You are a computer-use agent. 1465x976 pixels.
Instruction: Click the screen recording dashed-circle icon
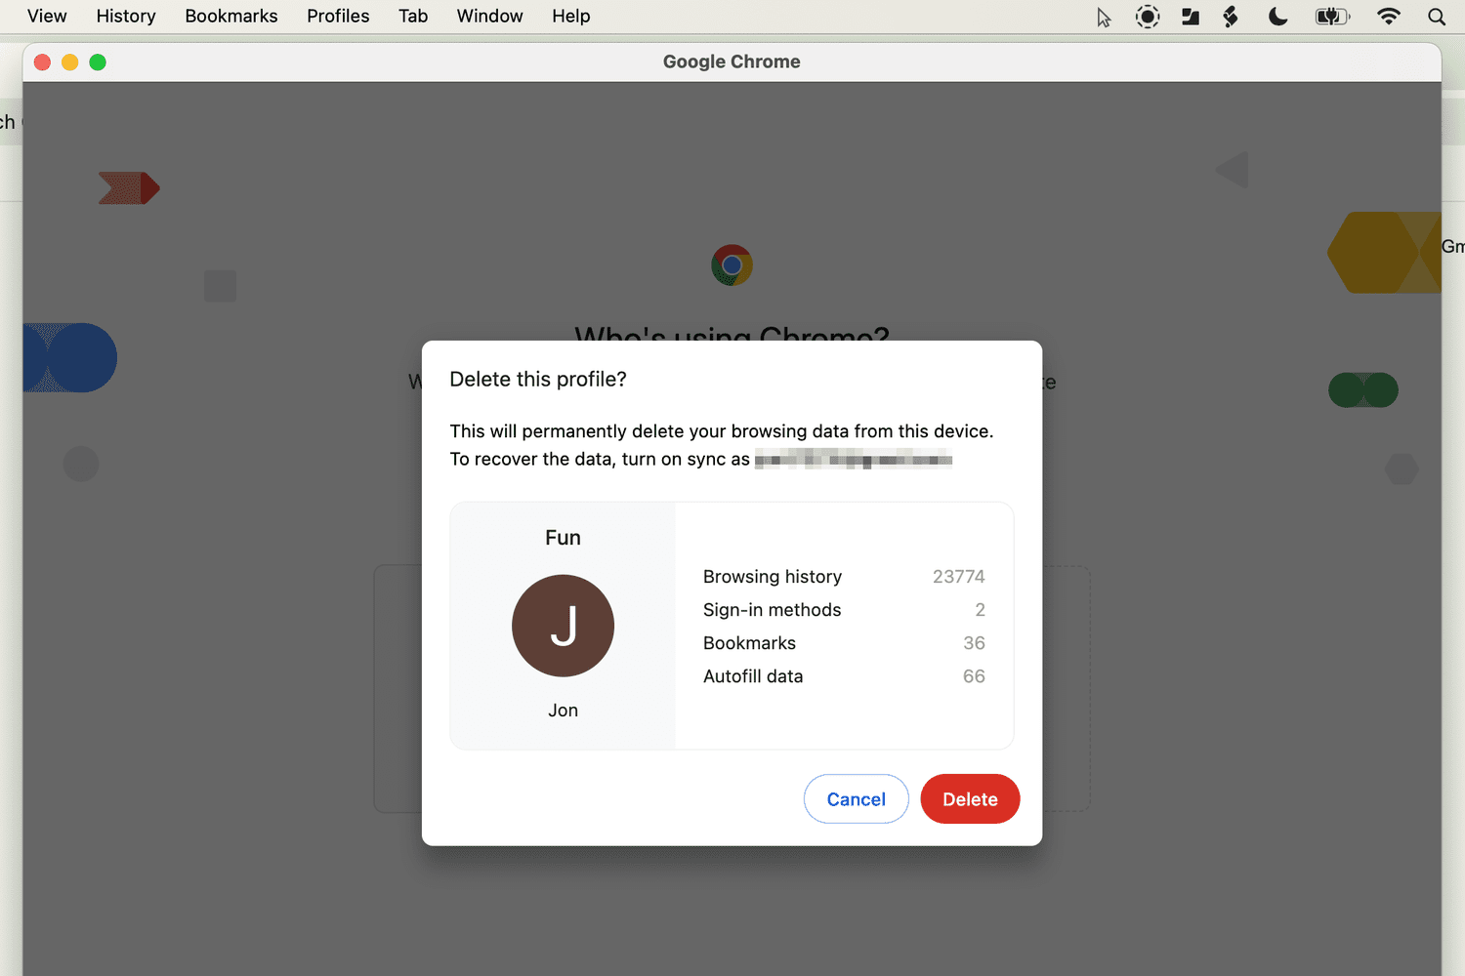(x=1148, y=17)
